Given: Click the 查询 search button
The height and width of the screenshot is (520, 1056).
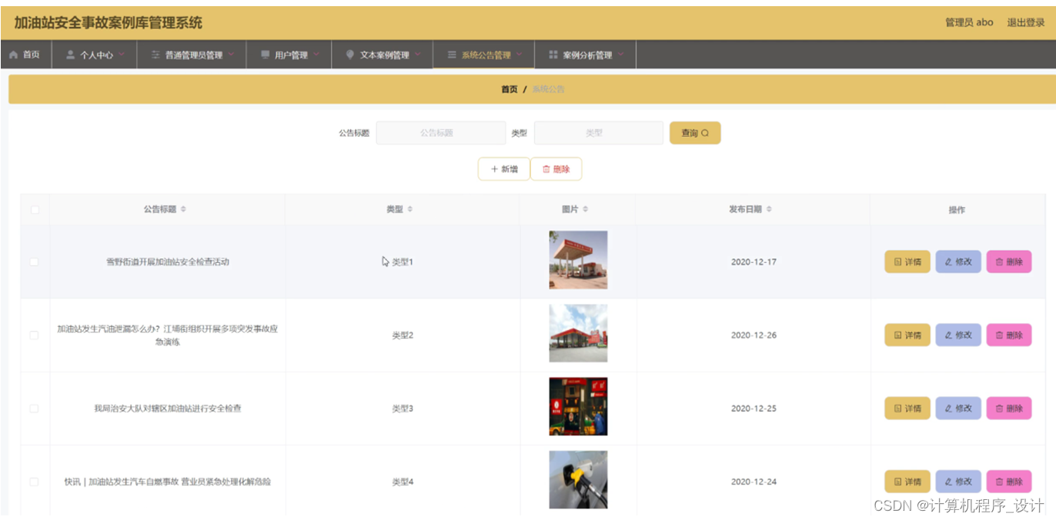Looking at the screenshot, I should point(695,133).
